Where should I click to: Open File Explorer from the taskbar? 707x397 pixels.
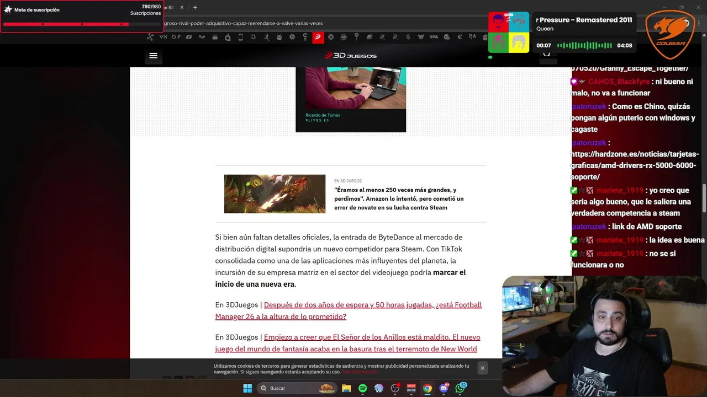coord(346,388)
